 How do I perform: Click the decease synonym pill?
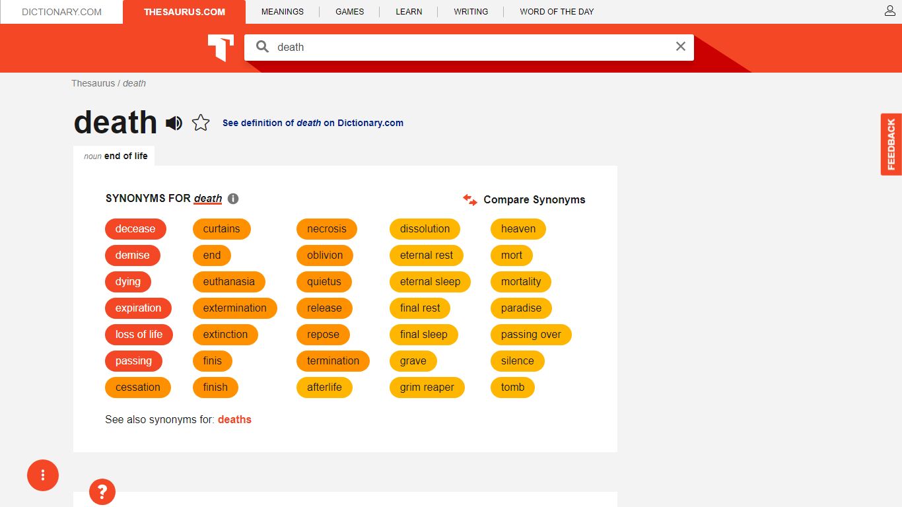135,229
